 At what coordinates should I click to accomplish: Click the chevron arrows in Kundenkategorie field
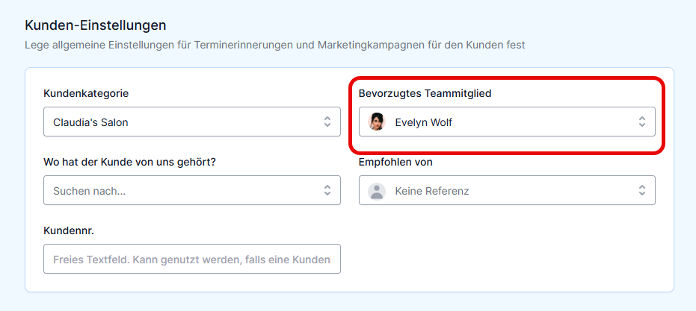[x=327, y=122]
